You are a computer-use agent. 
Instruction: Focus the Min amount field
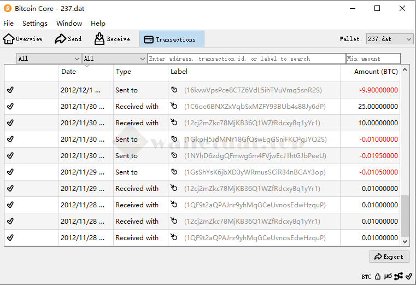pos(373,59)
